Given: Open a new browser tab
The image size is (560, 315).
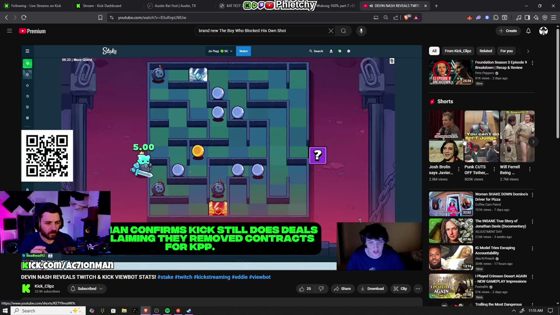Looking at the screenshot, I should click(436, 6).
